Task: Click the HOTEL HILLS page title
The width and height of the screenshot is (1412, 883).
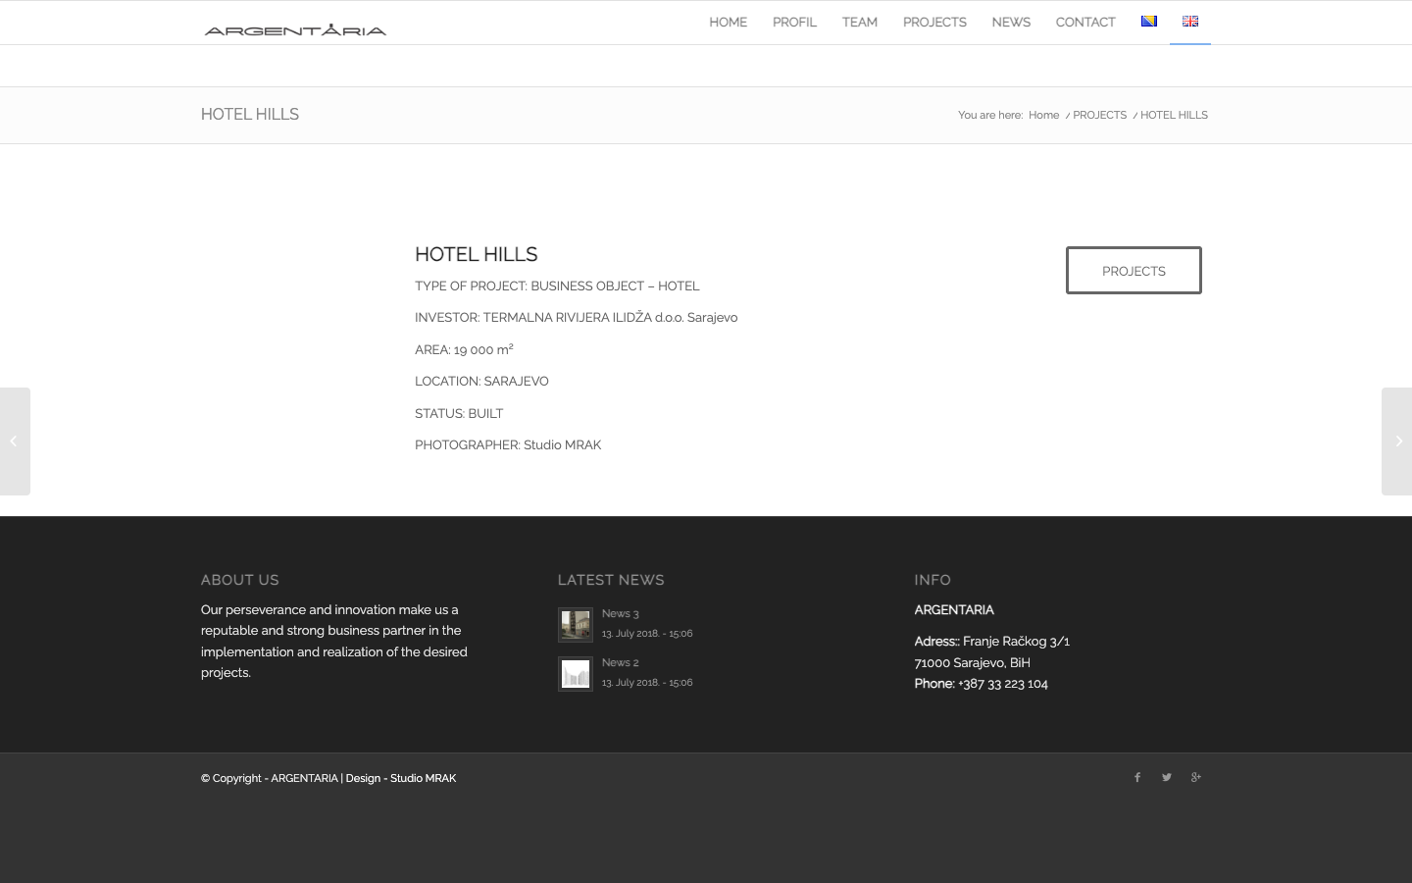Action: (250, 114)
